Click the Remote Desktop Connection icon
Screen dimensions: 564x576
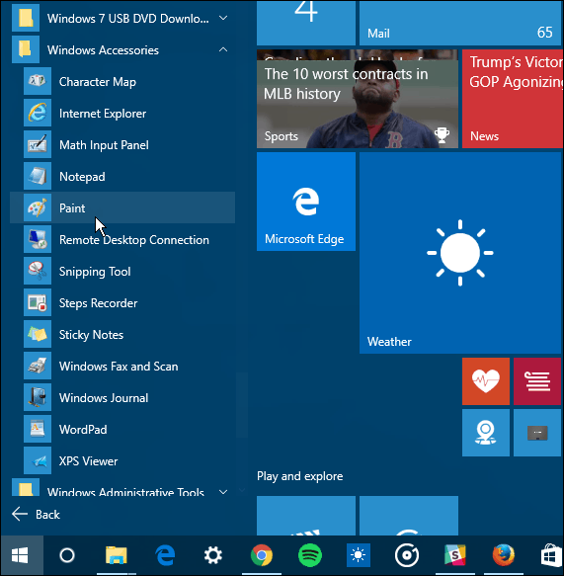pos(38,239)
